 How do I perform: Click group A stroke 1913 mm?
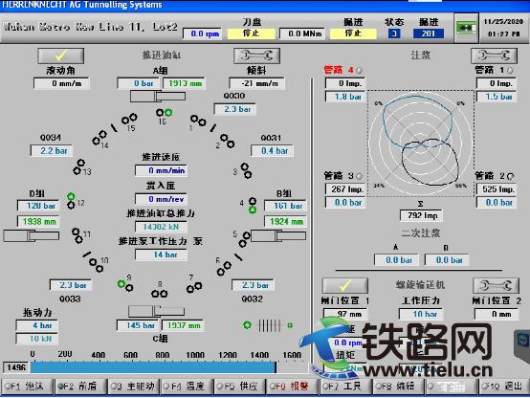click(185, 83)
